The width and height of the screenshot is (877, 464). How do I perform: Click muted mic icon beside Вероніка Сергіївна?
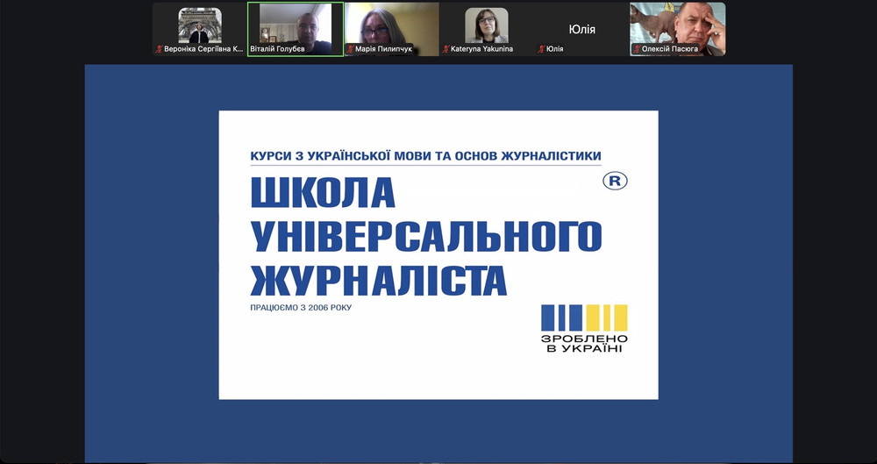160,49
